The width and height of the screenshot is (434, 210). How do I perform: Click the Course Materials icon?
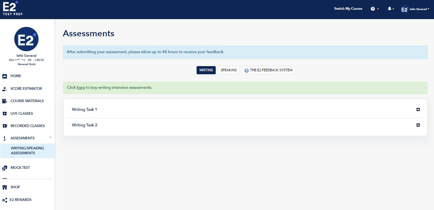(5, 101)
